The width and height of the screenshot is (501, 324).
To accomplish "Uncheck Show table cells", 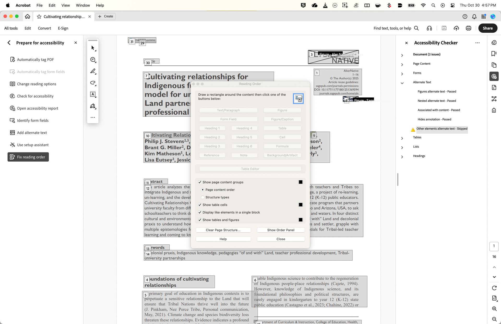I will 200,205.
